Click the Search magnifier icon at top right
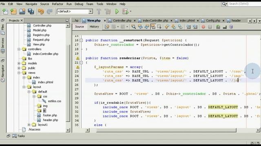This screenshot has height=146, width=261. point(224,4)
